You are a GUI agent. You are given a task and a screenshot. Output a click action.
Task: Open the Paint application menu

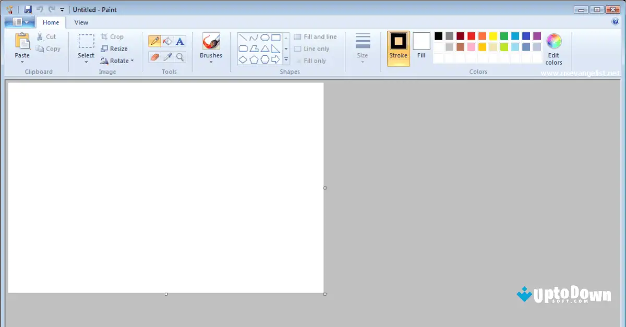pyautogui.click(x=19, y=22)
